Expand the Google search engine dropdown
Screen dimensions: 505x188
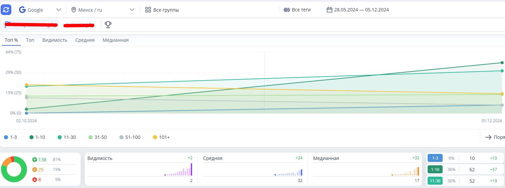coord(59,10)
